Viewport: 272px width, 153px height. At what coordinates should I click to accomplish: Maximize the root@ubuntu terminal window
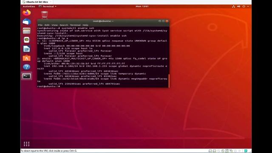[163, 21]
